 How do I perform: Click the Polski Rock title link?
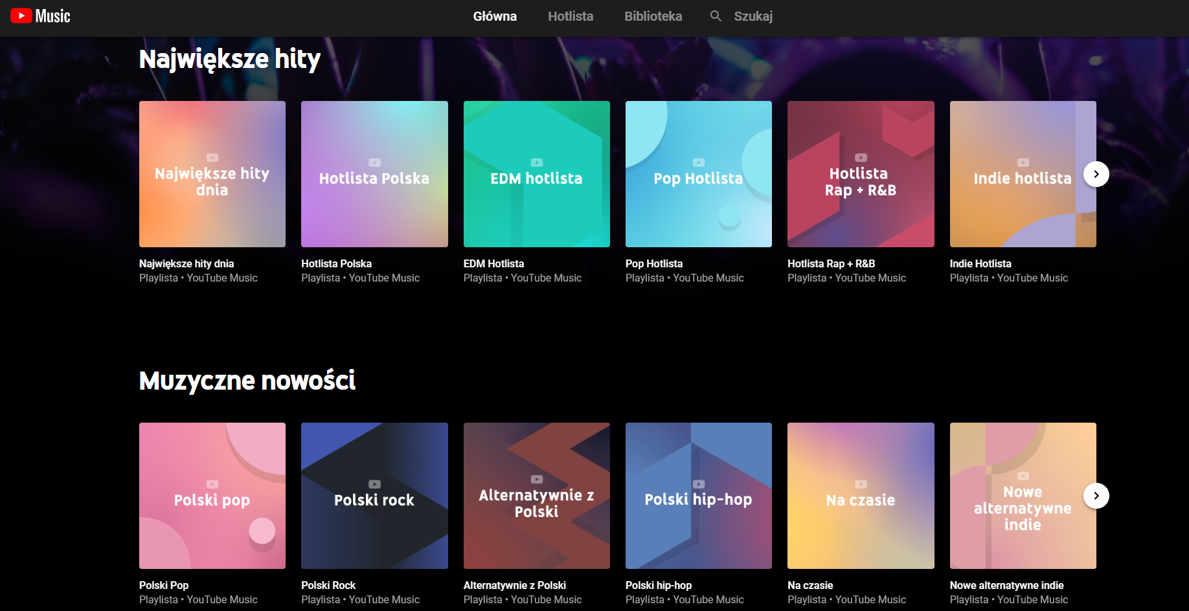tap(328, 585)
